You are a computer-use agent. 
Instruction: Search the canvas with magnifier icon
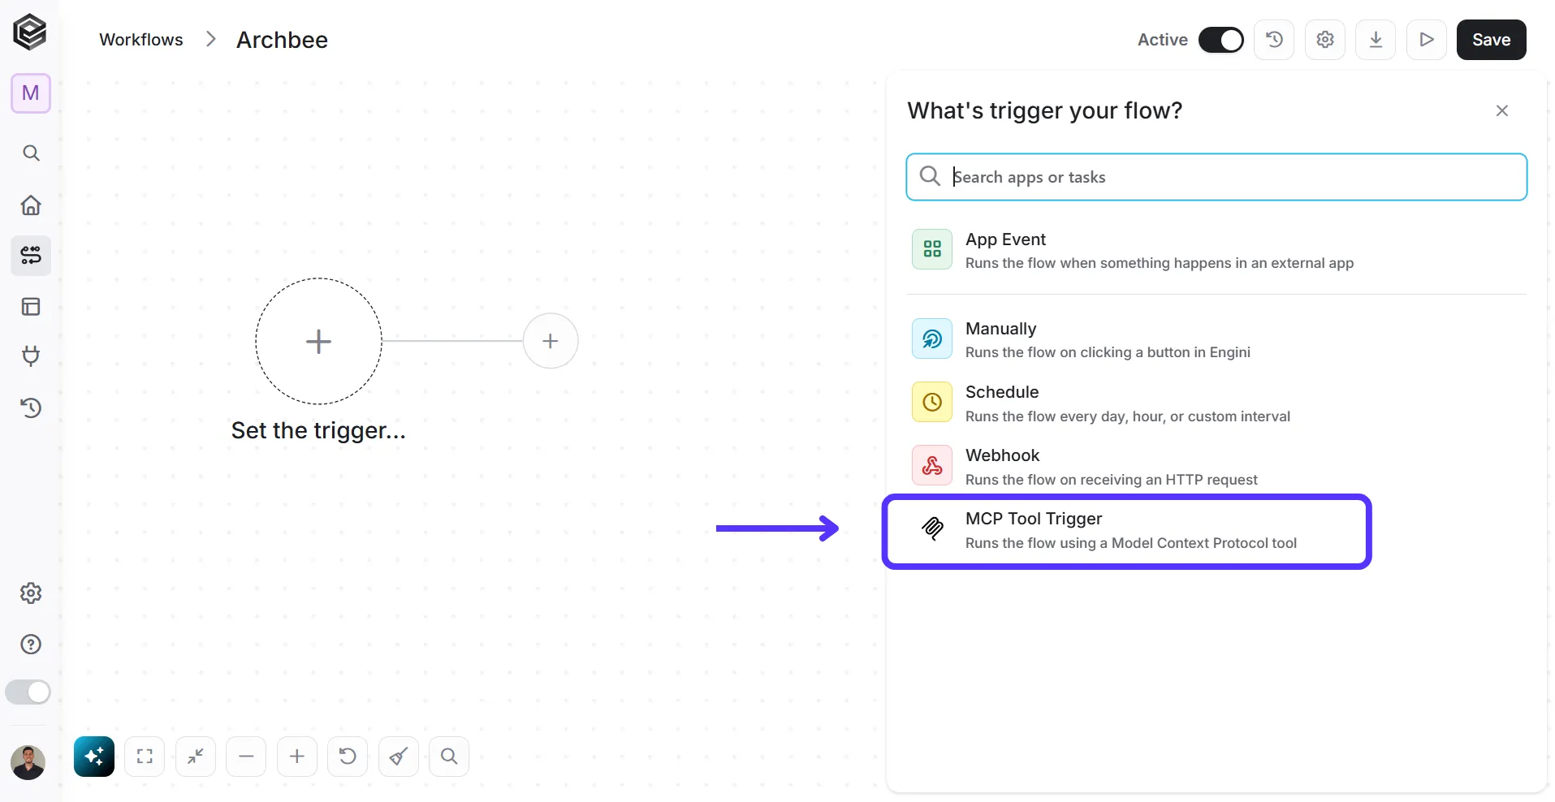pyautogui.click(x=449, y=757)
